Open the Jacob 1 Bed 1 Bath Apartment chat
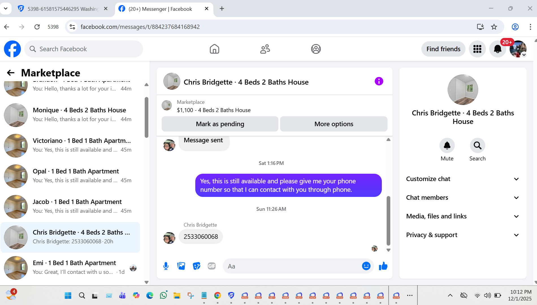The width and height of the screenshot is (537, 305). (x=71, y=206)
